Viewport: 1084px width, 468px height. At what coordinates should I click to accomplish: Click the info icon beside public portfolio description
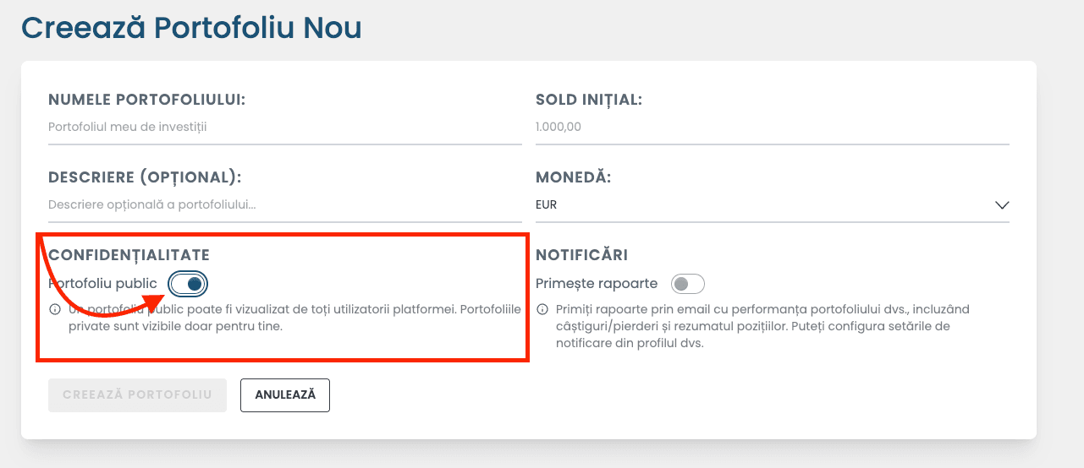pyautogui.click(x=54, y=309)
